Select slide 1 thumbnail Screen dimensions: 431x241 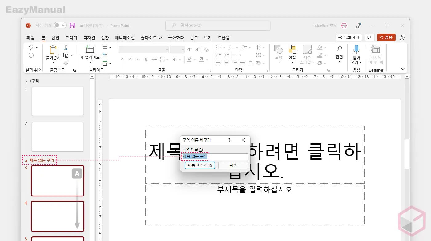[x=58, y=101]
